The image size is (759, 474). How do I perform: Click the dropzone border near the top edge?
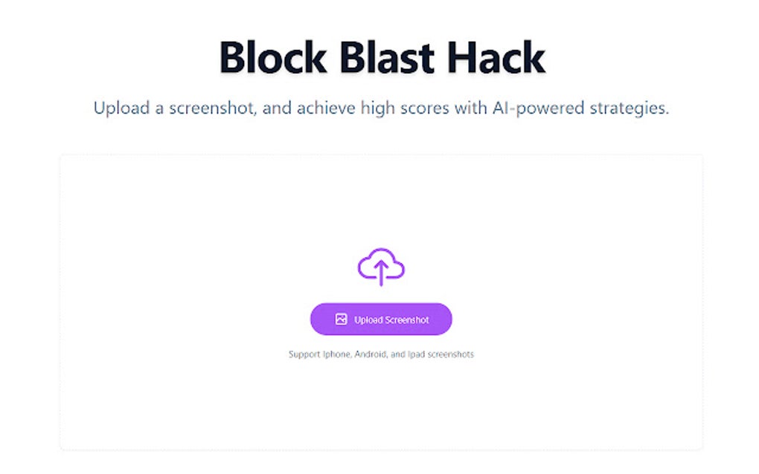click(x=380, y=155)
